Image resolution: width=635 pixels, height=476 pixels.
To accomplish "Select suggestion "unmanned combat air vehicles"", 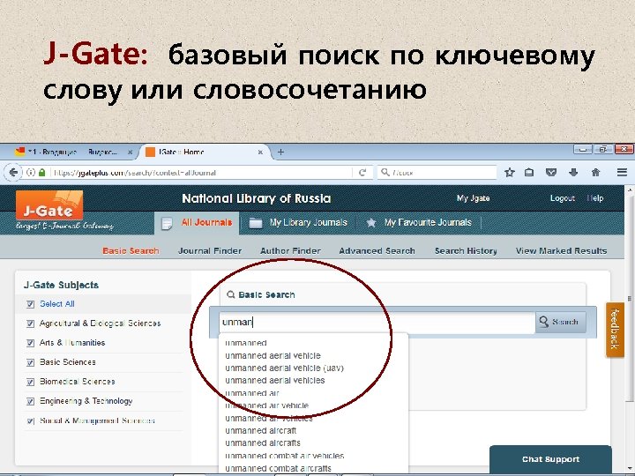I will click(284, 456).
